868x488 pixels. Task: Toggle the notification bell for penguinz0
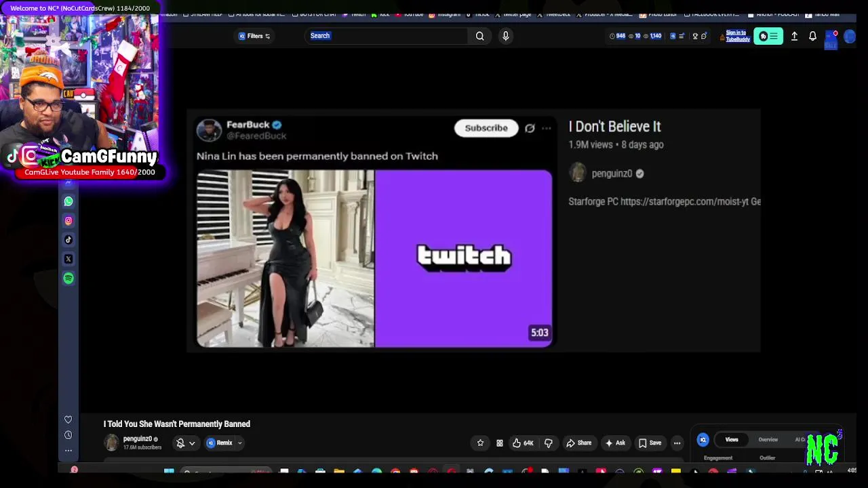[180, 443]
